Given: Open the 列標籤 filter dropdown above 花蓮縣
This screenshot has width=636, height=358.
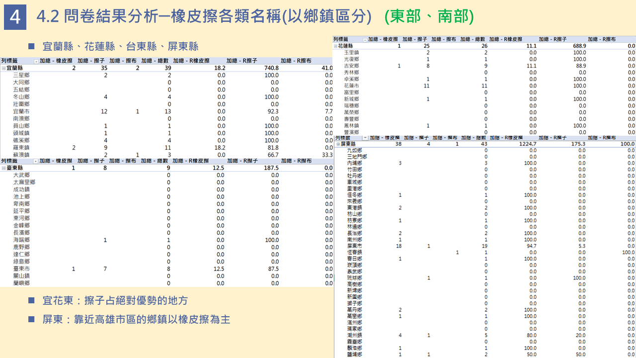Looking at the screenshot, I should point(365,39).
